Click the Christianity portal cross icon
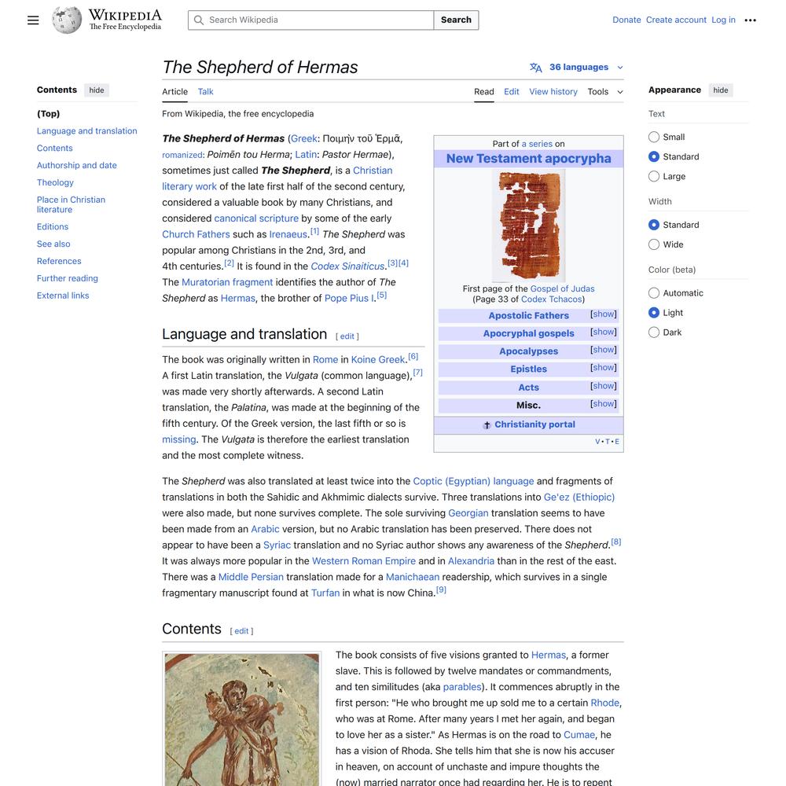The image size is (786, 786). [487, 425]
